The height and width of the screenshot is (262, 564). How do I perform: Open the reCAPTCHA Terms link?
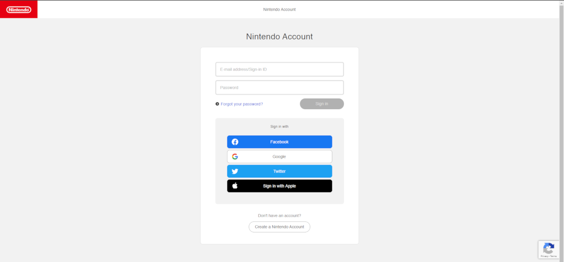553,256
